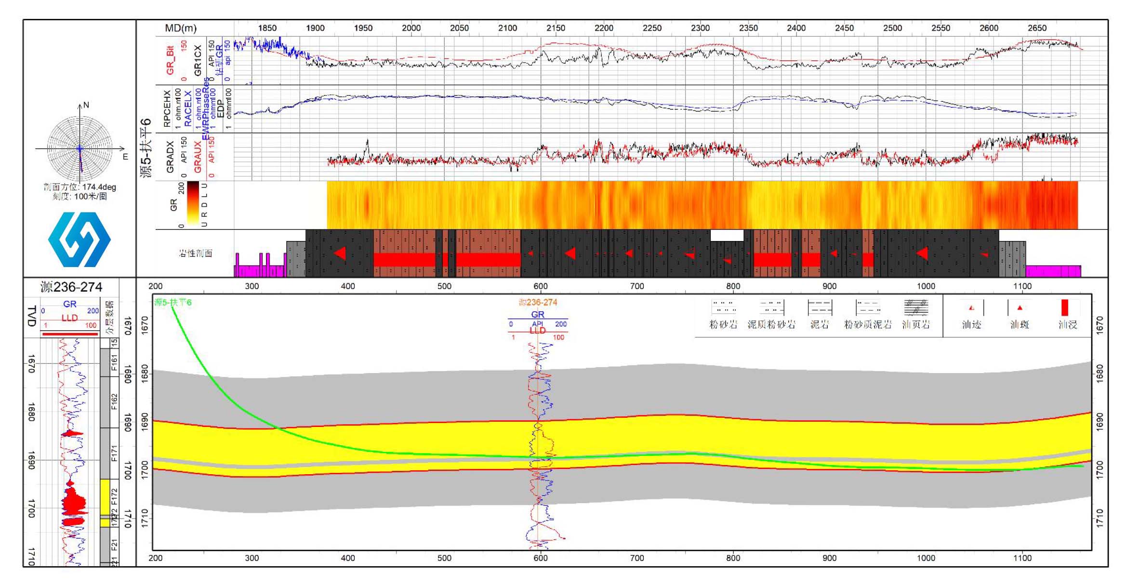Click the F162 layer label
The height and width of the screenshot is (587, 1127).
point(114,401)
